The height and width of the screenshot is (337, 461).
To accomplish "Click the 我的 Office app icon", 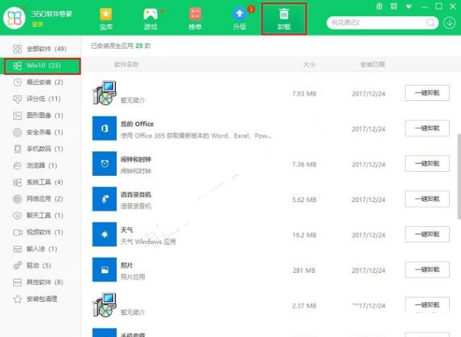I will pyautogui.click(x=105, y=129).
